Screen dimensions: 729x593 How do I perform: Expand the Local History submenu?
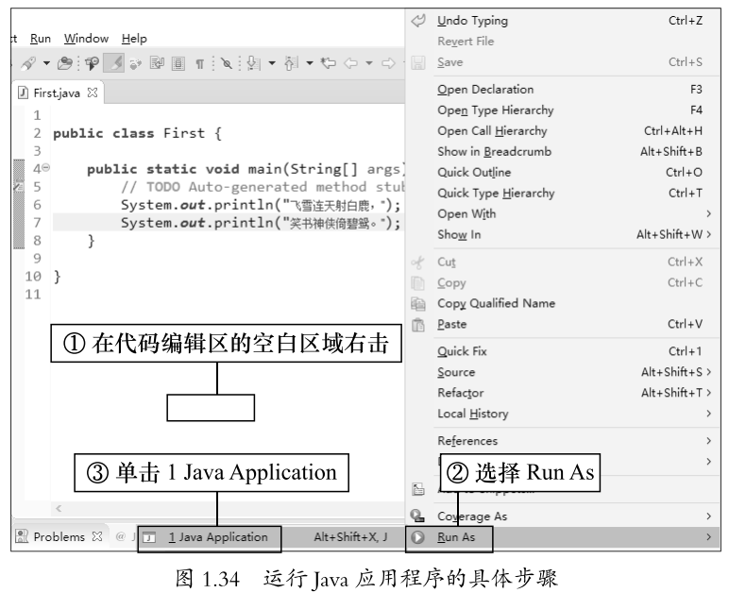coord(562,414)
